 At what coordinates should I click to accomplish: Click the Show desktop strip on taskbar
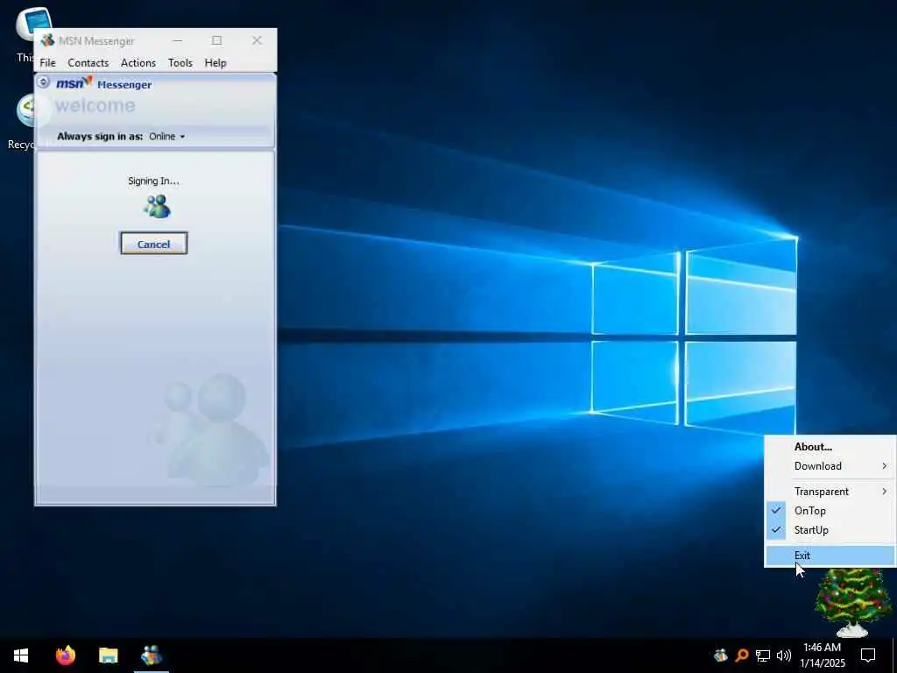coord(894,655)
